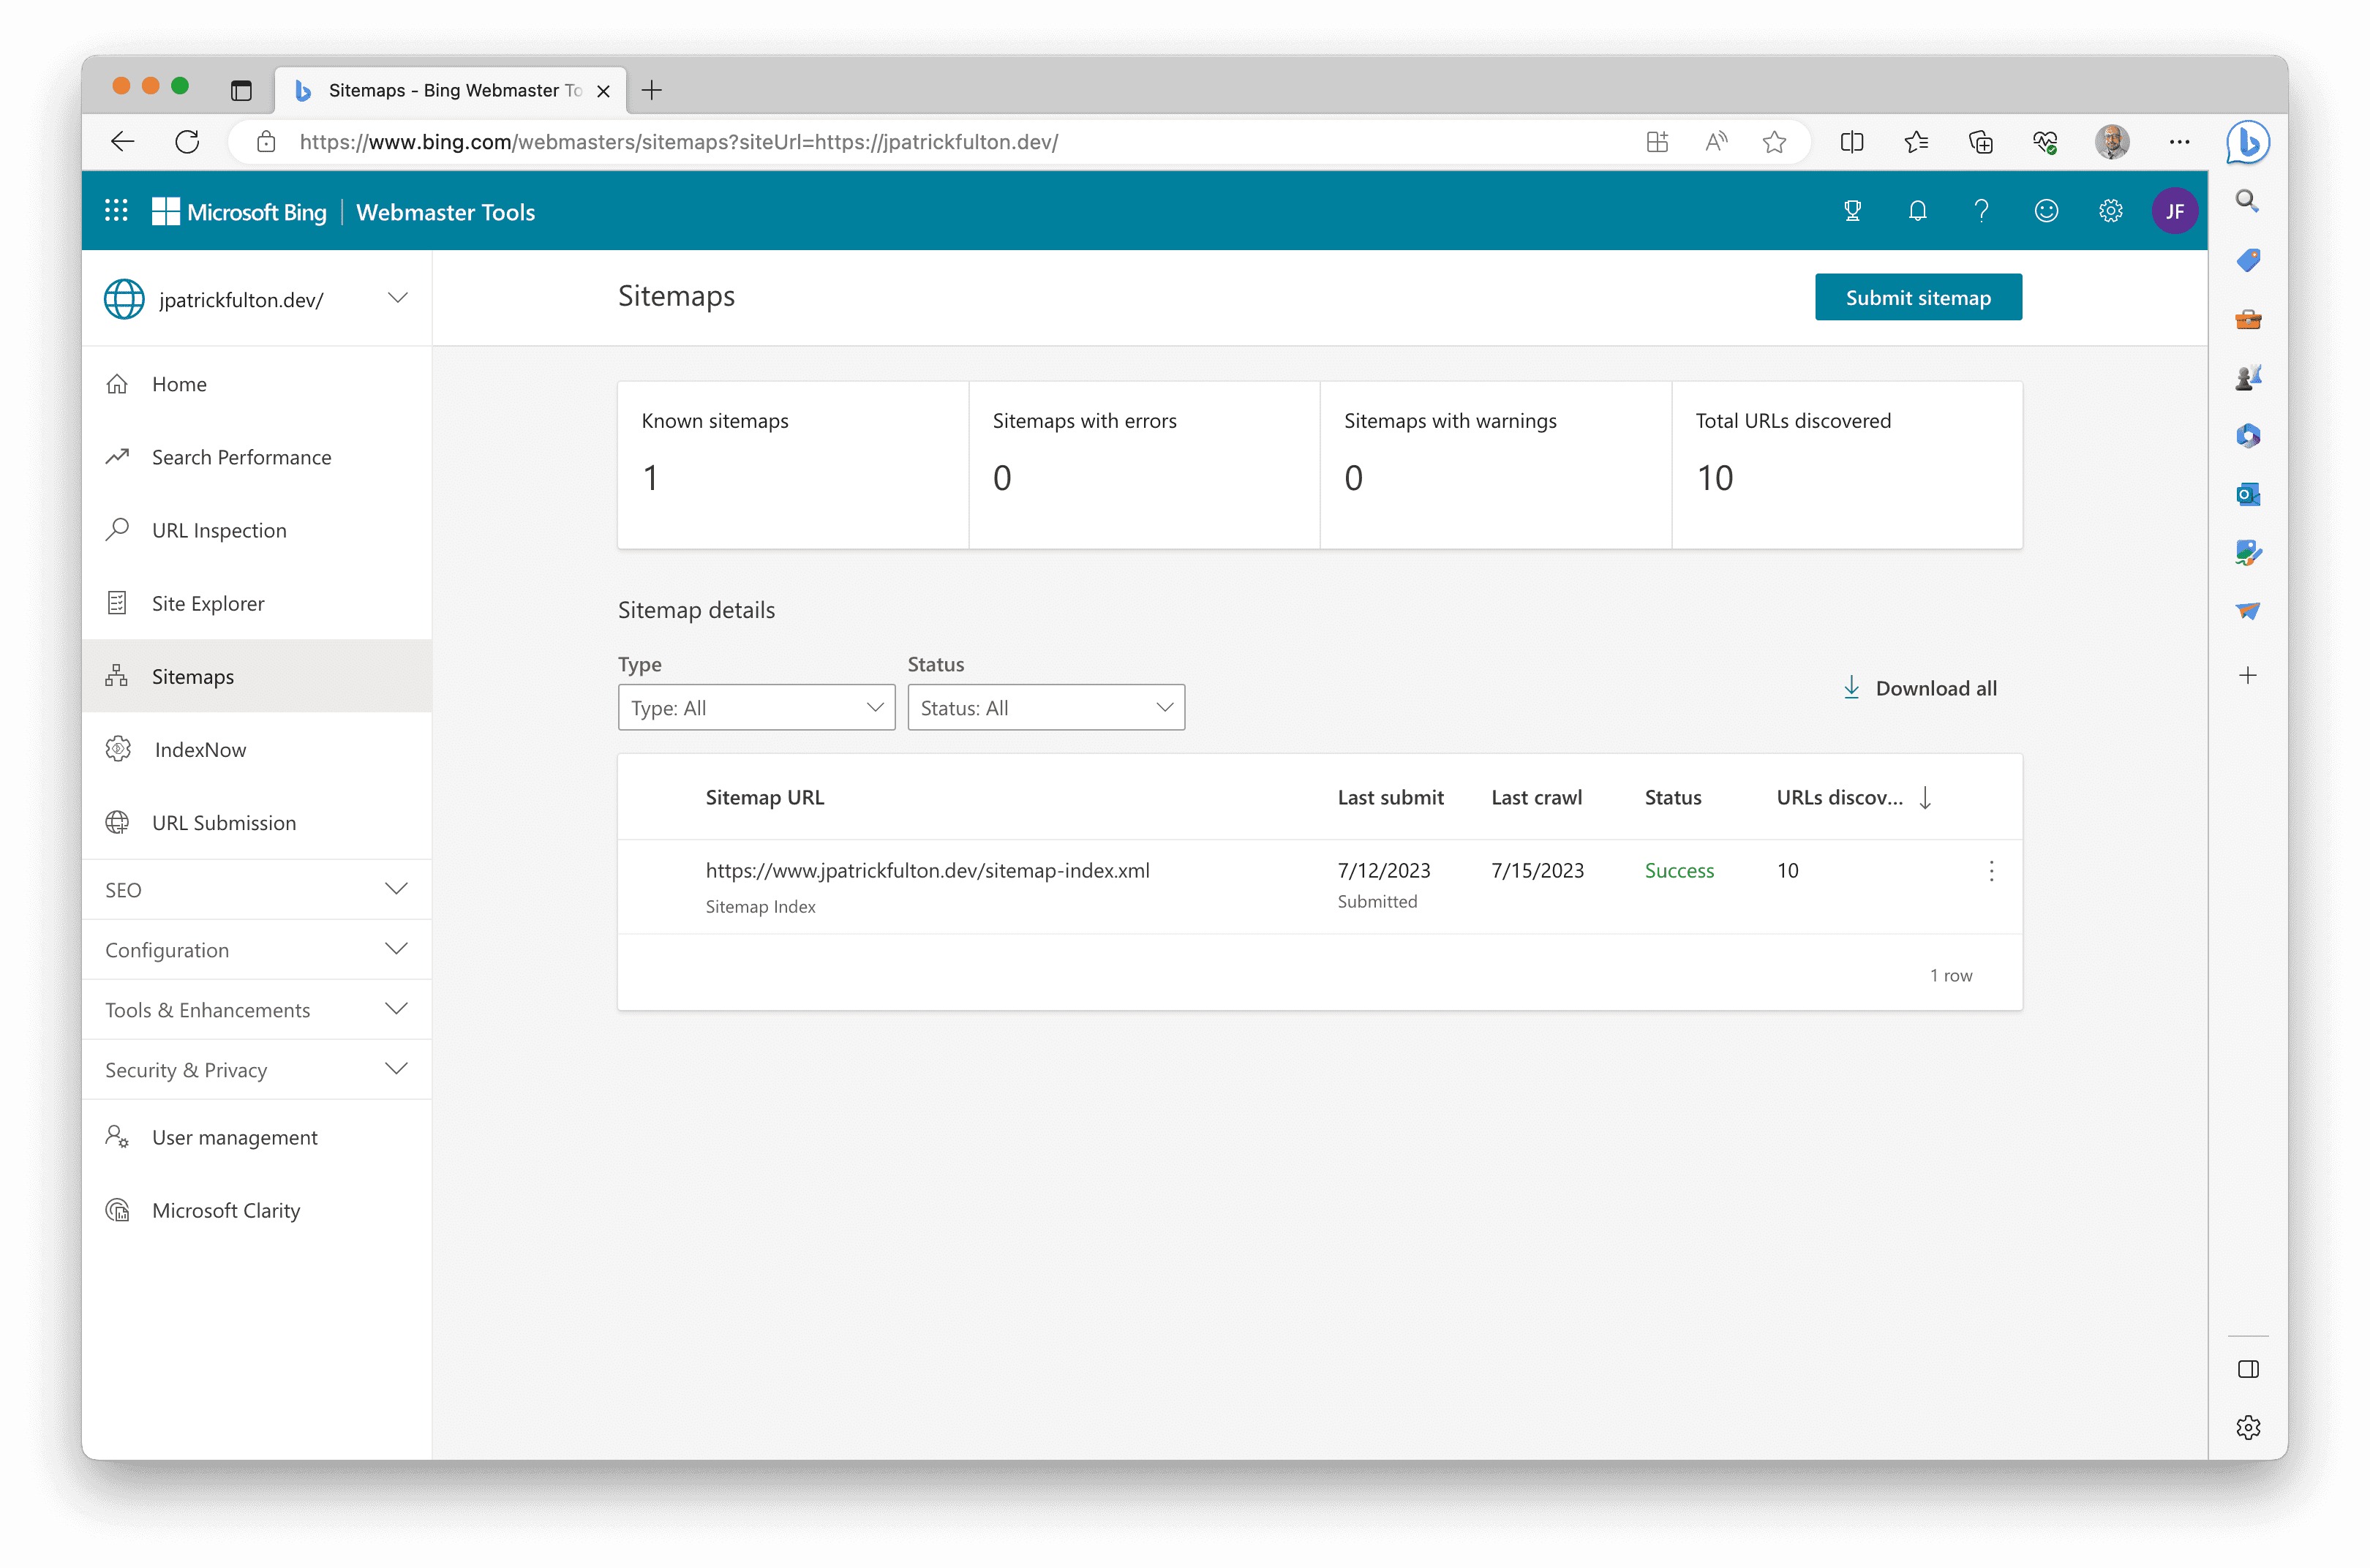This screenshot has height=1568, width=2370.
Task: Open the rewards trophy icon
Action: (1852, 211)
